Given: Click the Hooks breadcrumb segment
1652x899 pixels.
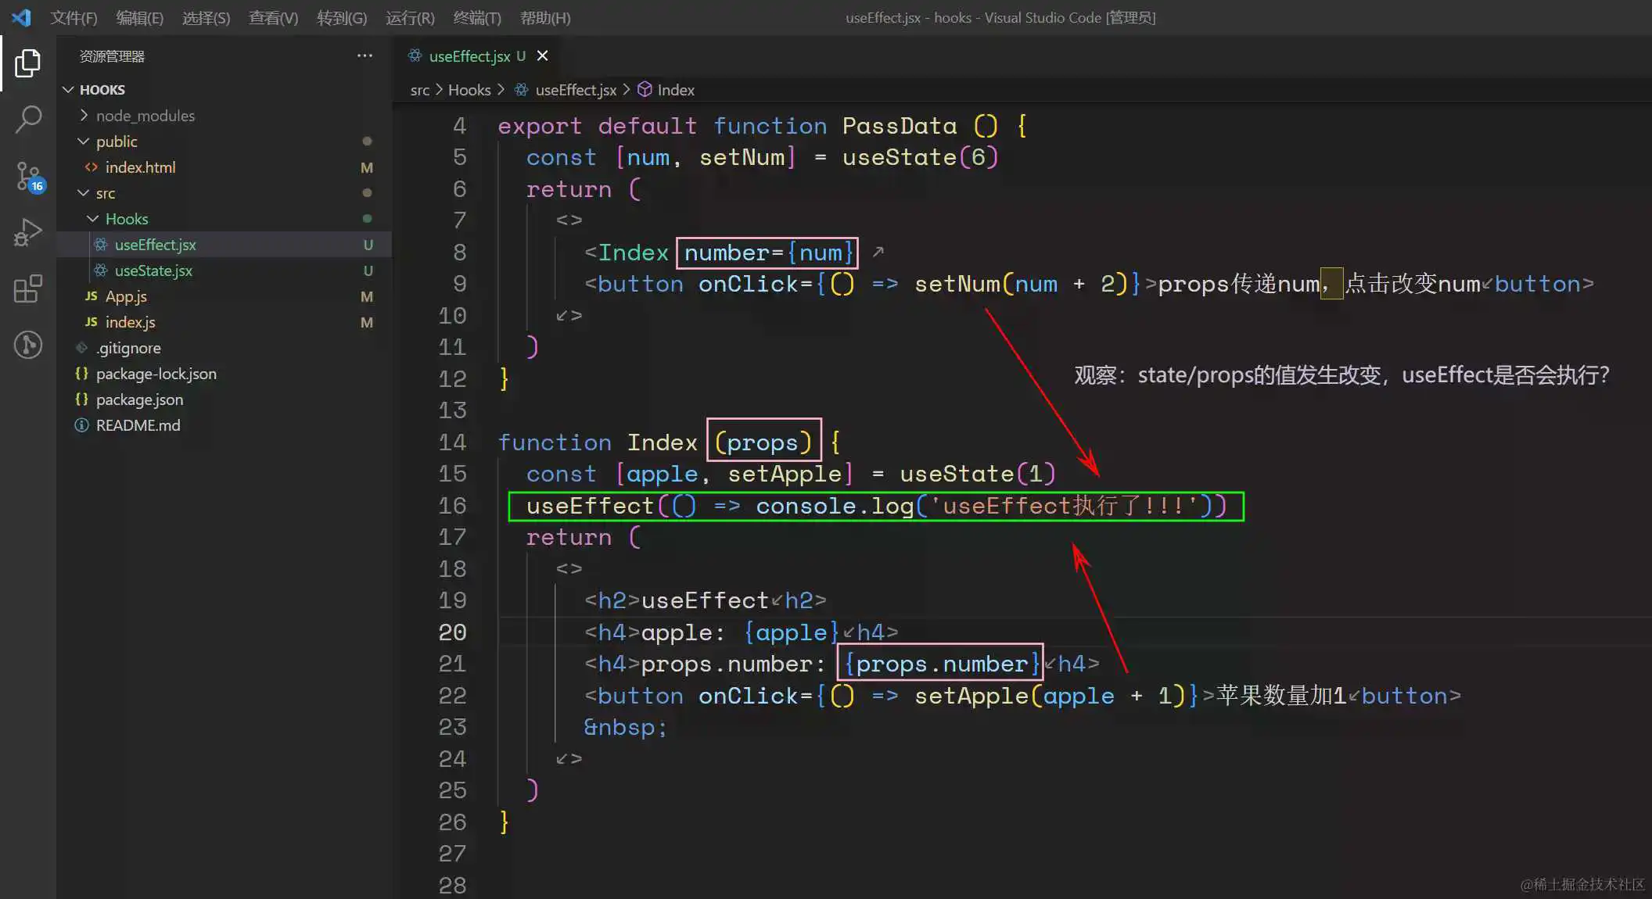Looking at the screenshot, I should 469,90.
